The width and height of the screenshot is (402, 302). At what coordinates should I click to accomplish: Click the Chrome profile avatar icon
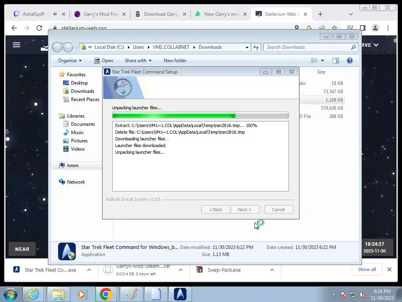click(375, 28)
